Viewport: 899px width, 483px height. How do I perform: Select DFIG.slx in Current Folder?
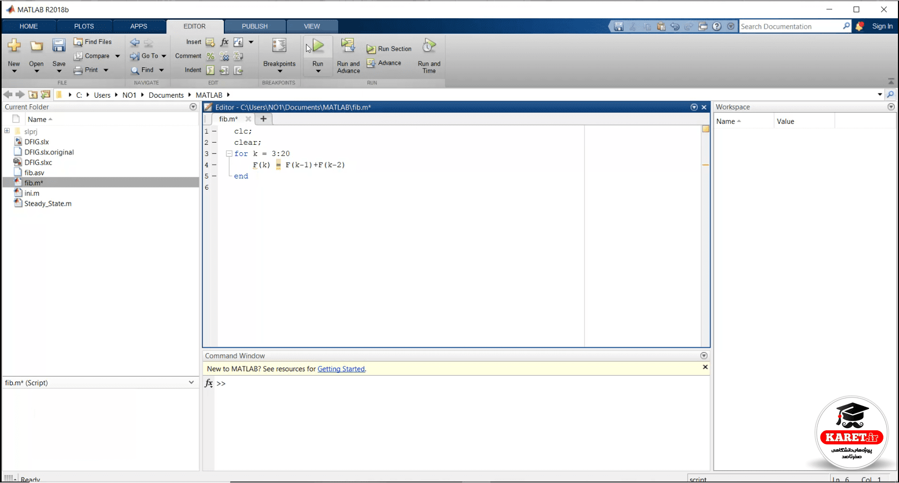click(x=37, y=142)
